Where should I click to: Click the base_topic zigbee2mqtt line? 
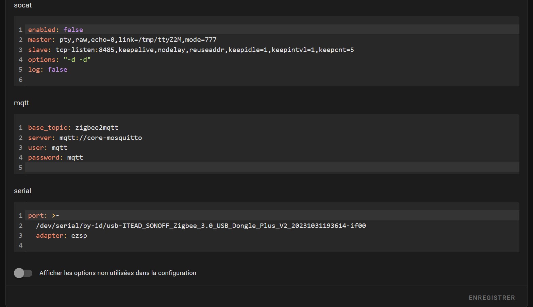pos(73,128)
